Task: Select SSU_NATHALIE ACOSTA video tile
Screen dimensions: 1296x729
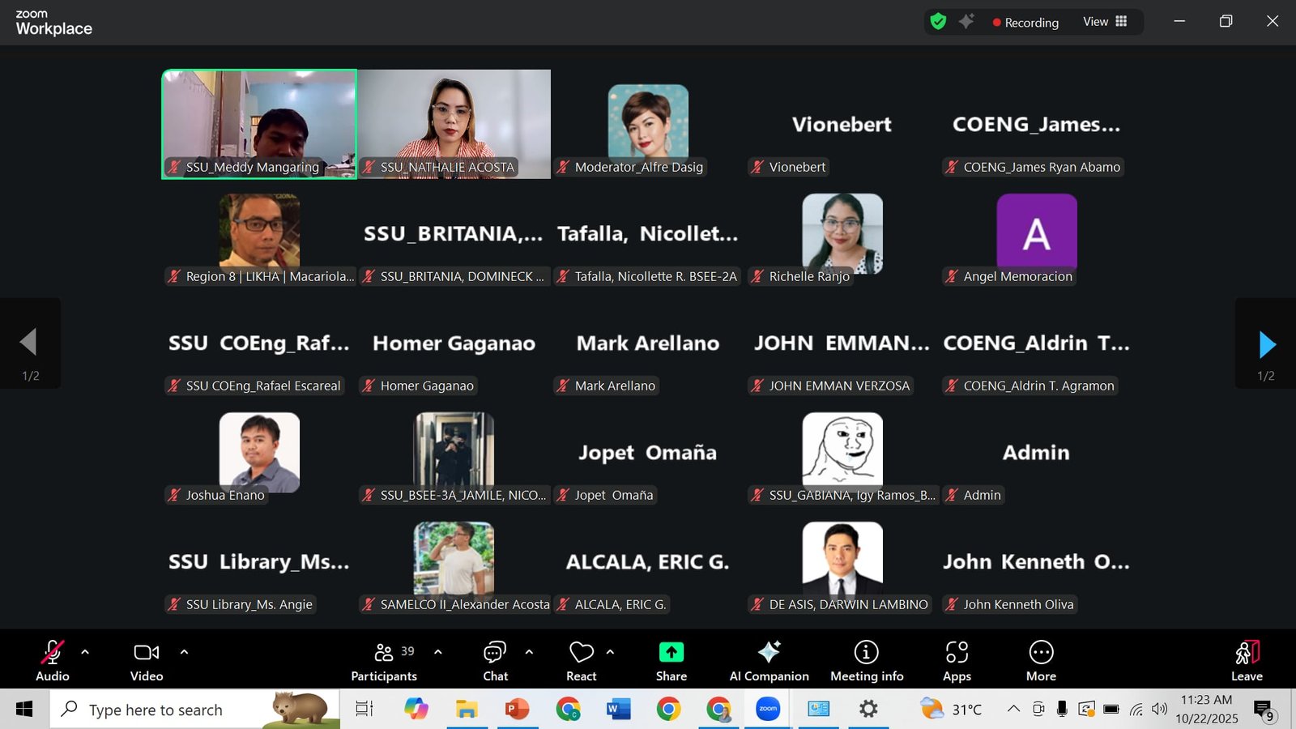Action: tap(454, 123)
